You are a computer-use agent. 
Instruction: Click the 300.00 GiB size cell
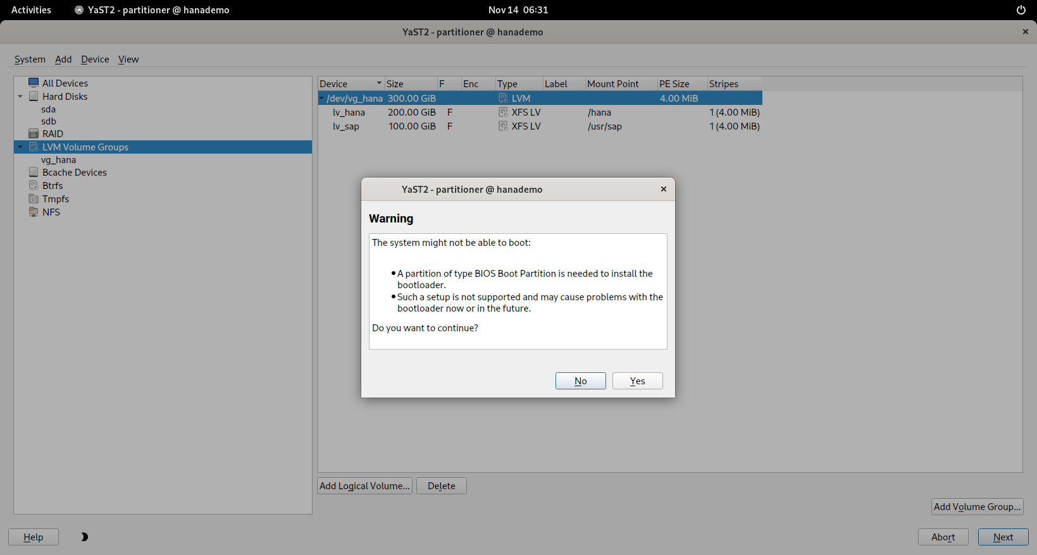412,98
